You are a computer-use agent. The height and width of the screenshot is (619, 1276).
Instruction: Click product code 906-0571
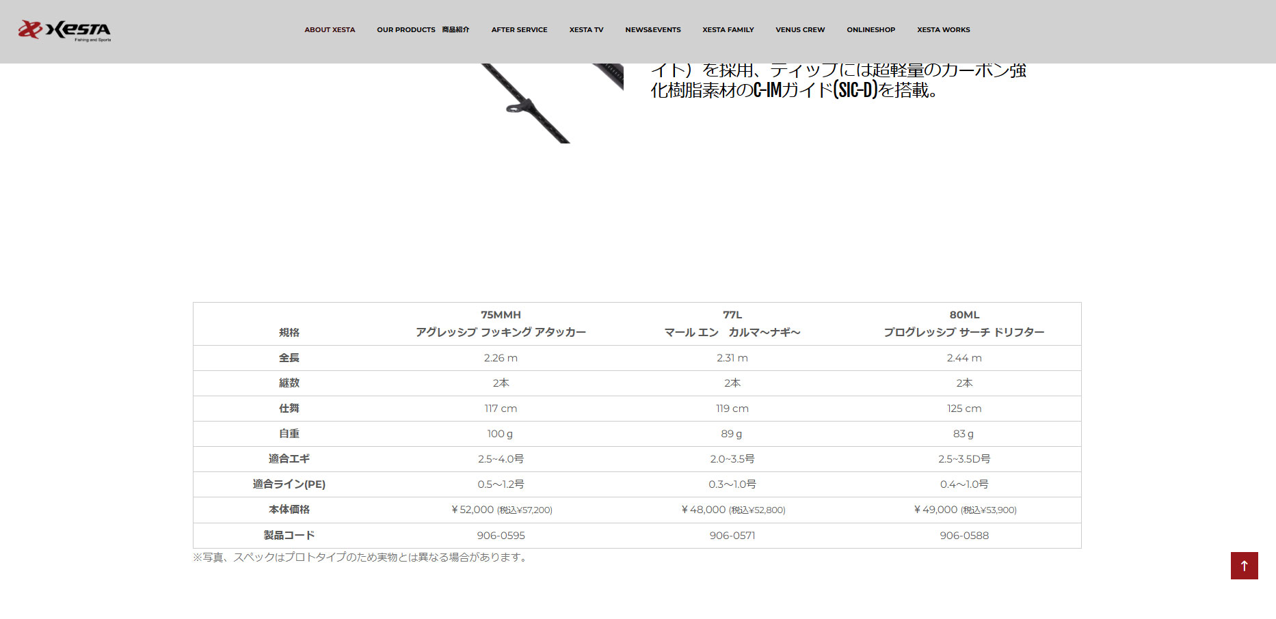tap(732, 536)
